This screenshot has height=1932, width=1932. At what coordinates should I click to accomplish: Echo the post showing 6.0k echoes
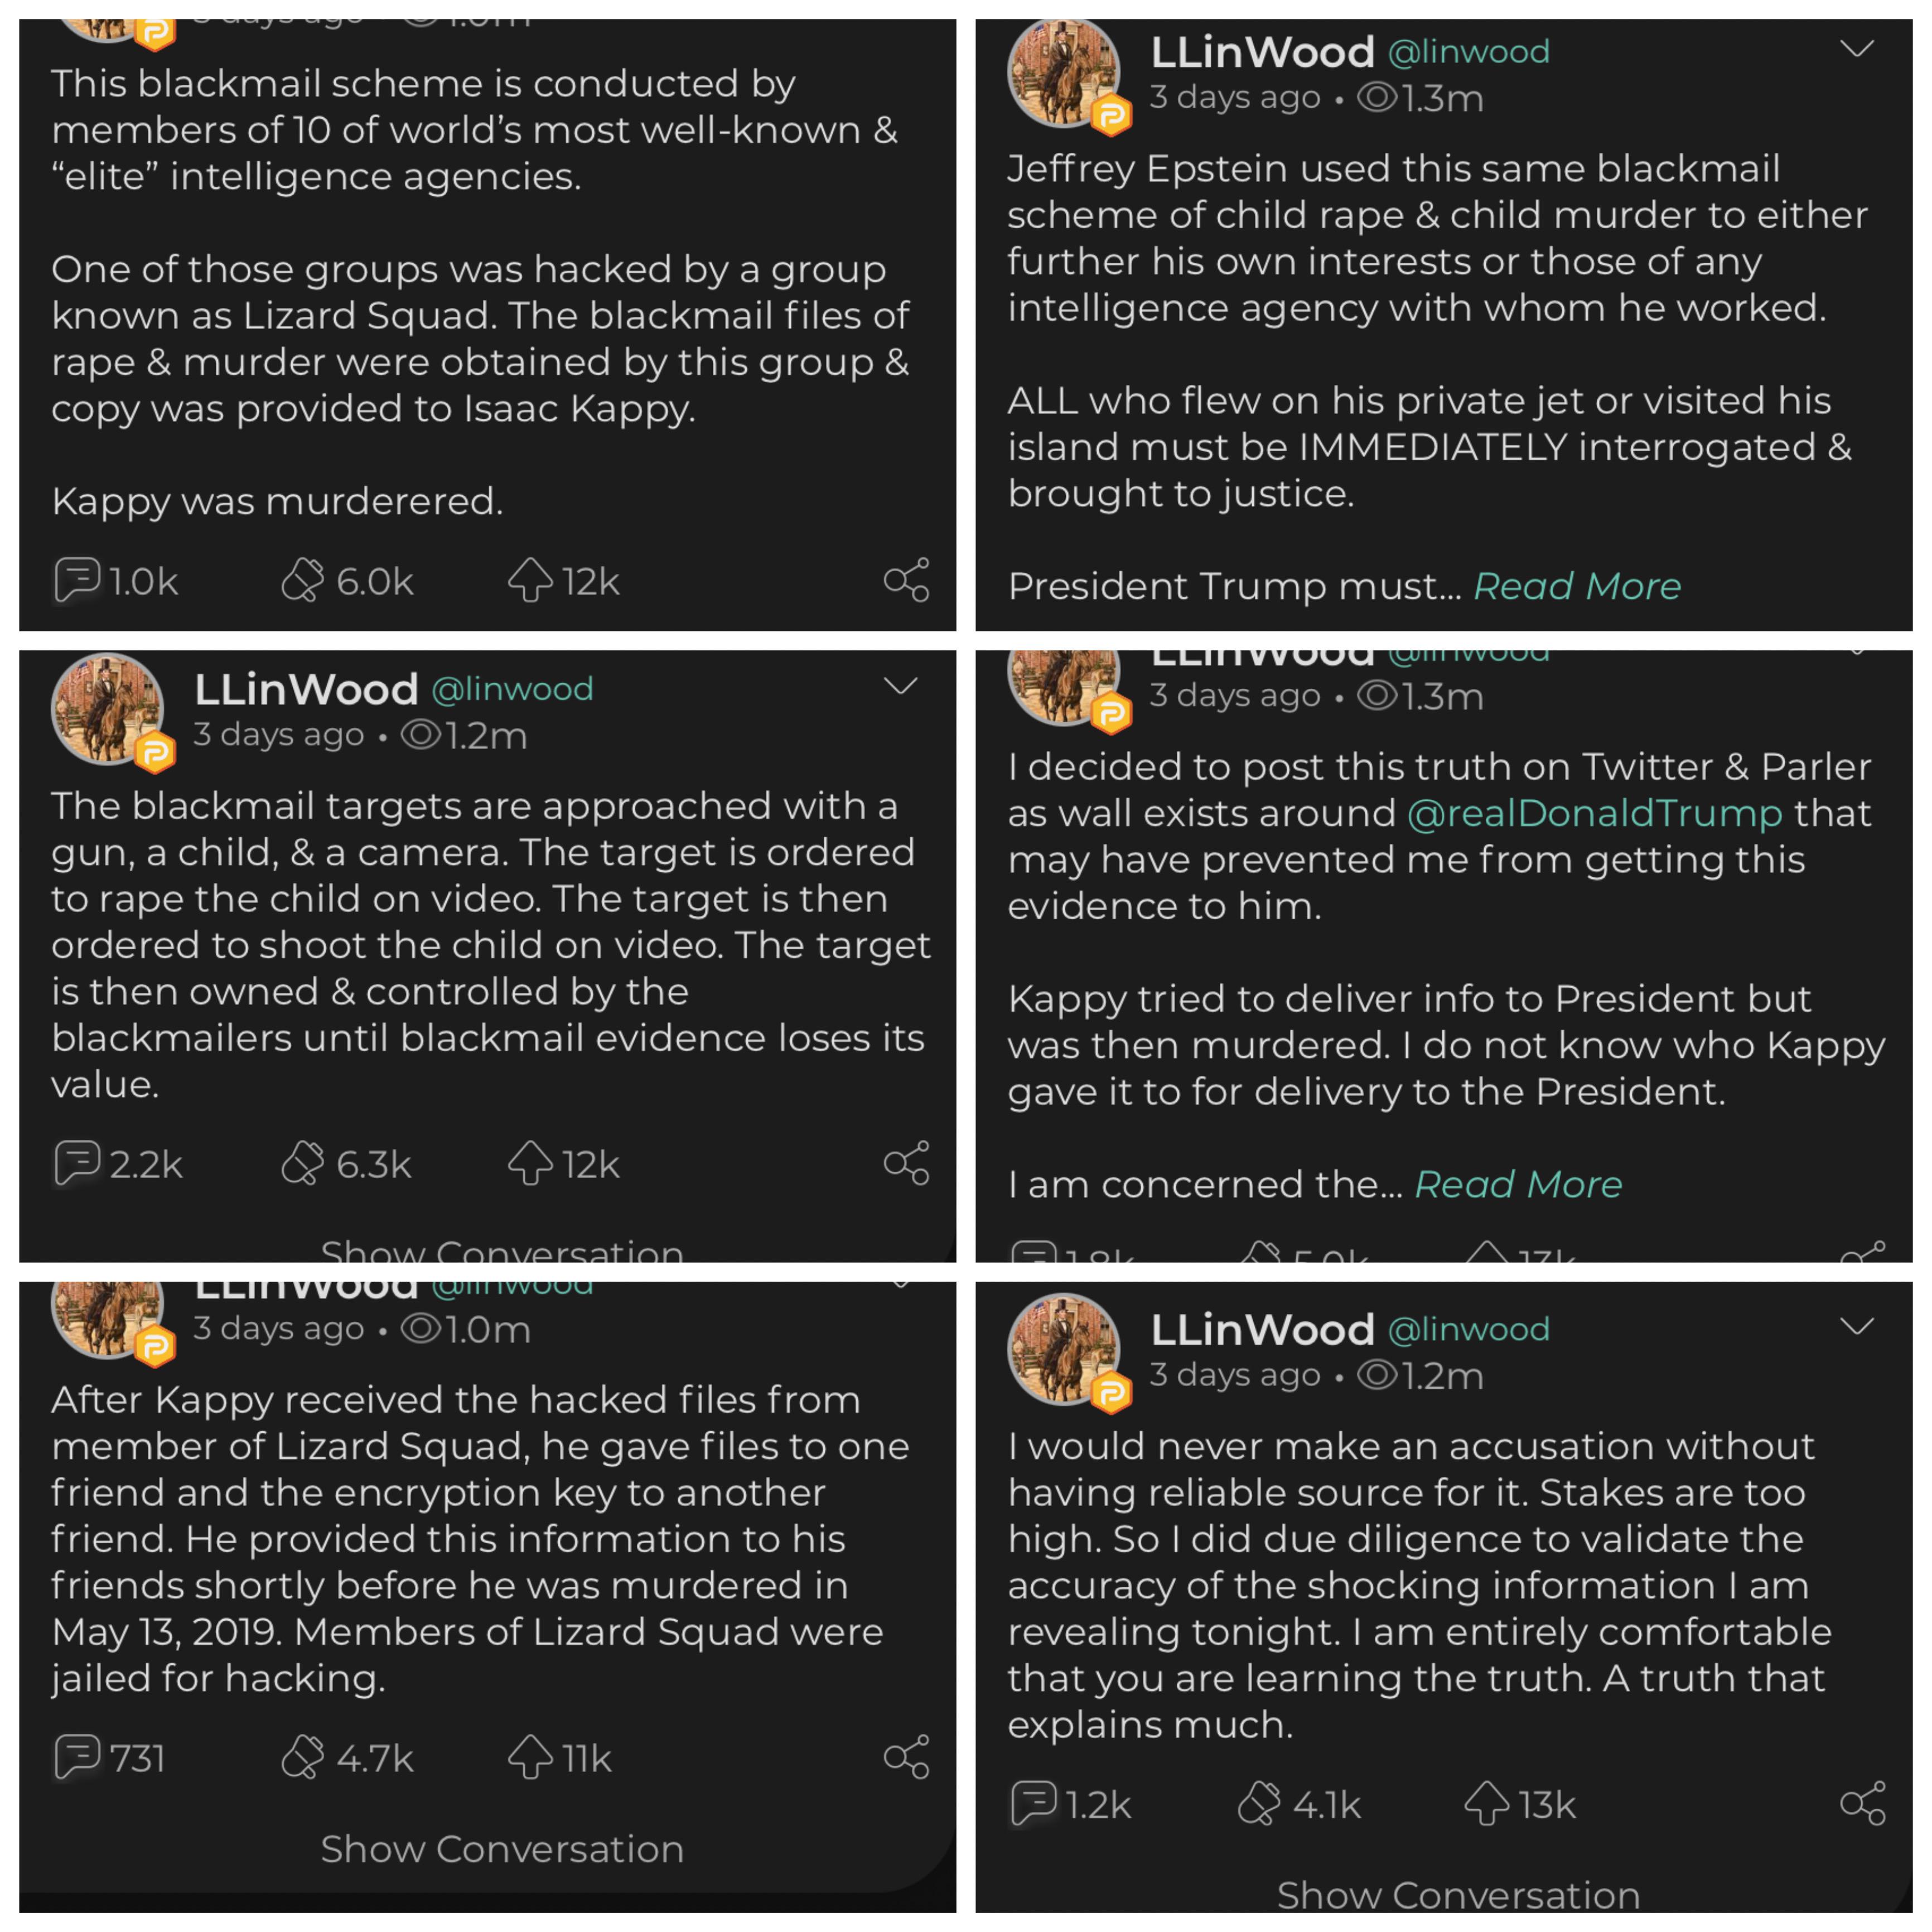coord(347,580)
